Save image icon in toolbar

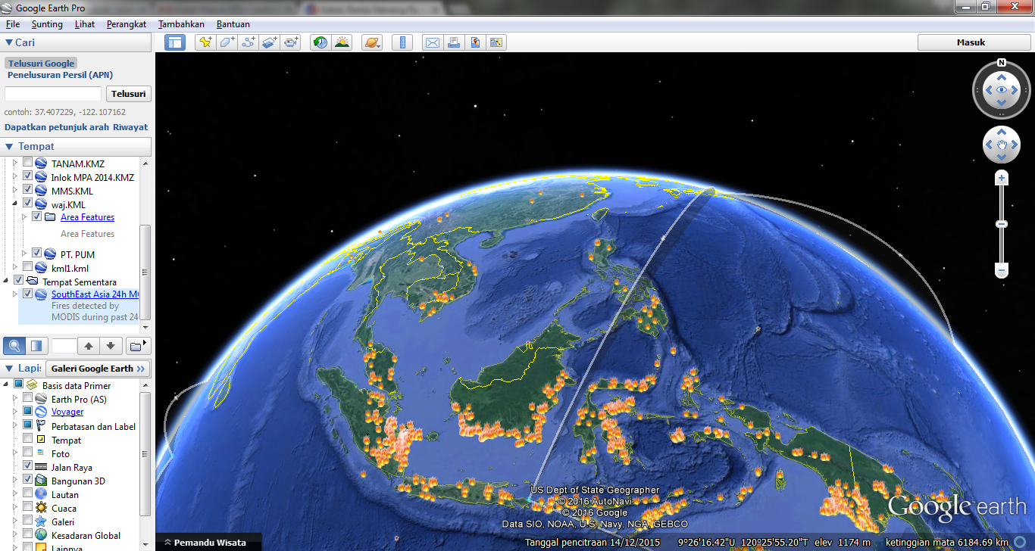click(474, 42)
